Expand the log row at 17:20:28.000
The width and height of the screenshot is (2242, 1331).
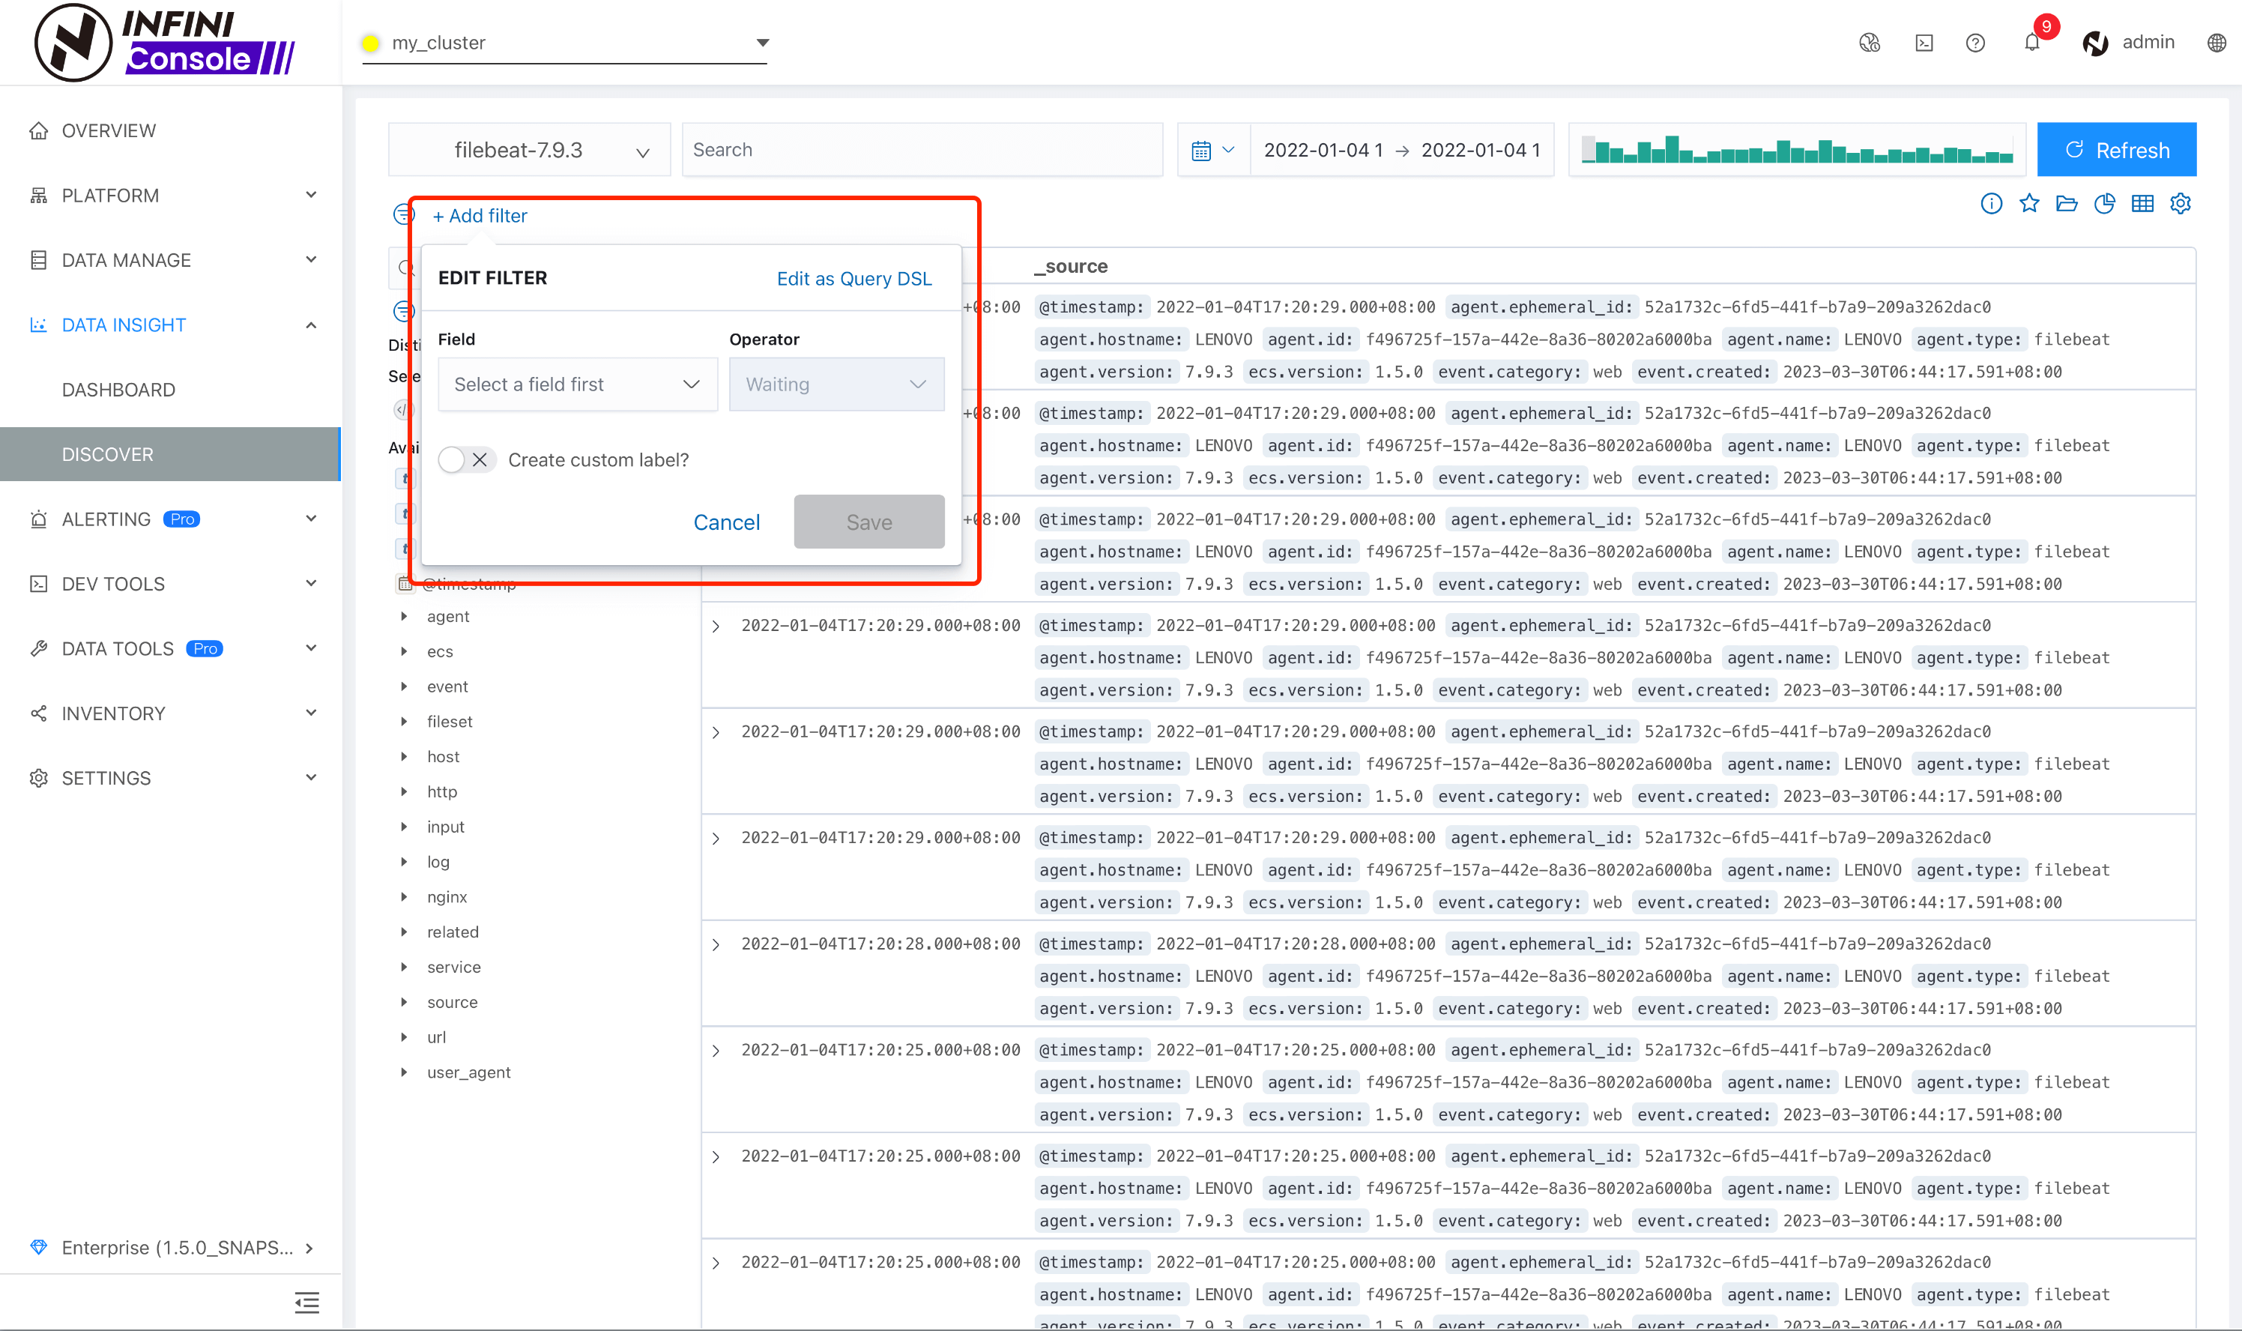(x=716, y=944)
